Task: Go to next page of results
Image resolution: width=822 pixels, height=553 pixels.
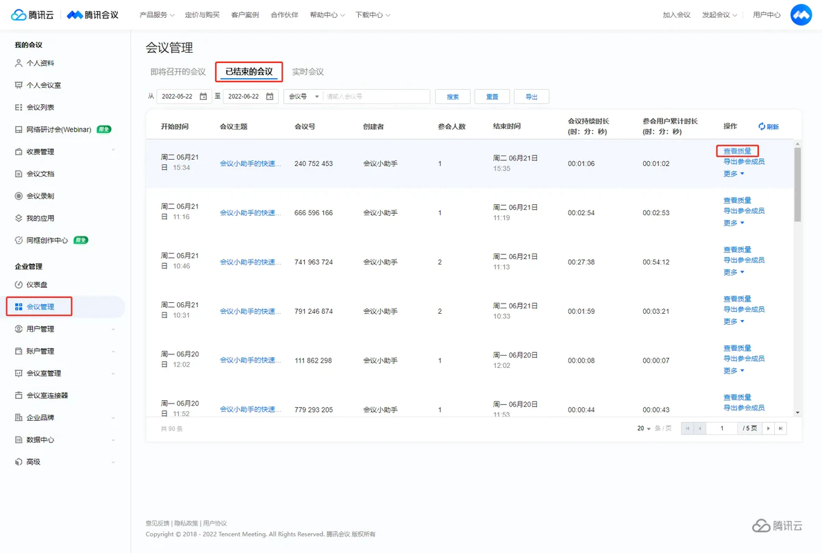Action: point(769,428)
